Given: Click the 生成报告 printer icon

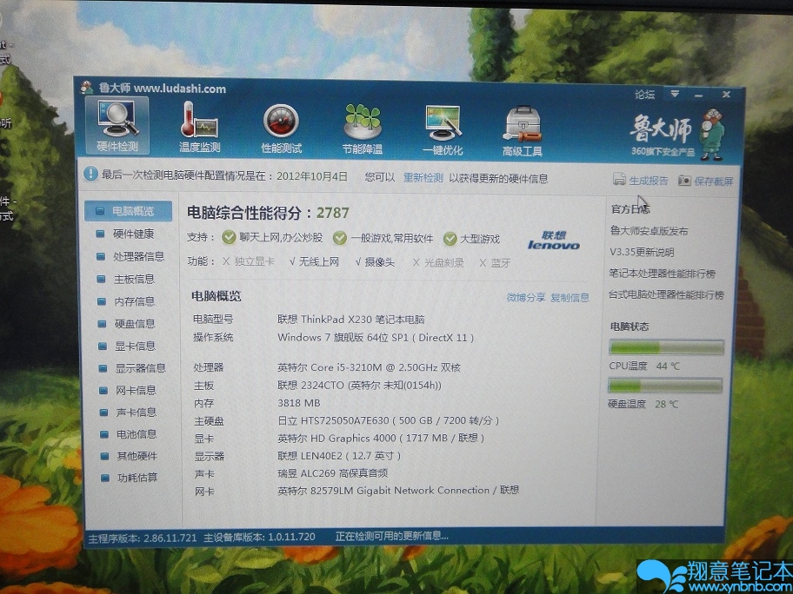Looking at the screenshot, I should tap(619, 179).
